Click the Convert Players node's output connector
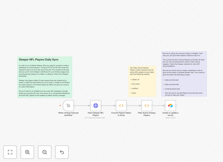This screenshot has width=223, height=162. [x=127, y=106]
